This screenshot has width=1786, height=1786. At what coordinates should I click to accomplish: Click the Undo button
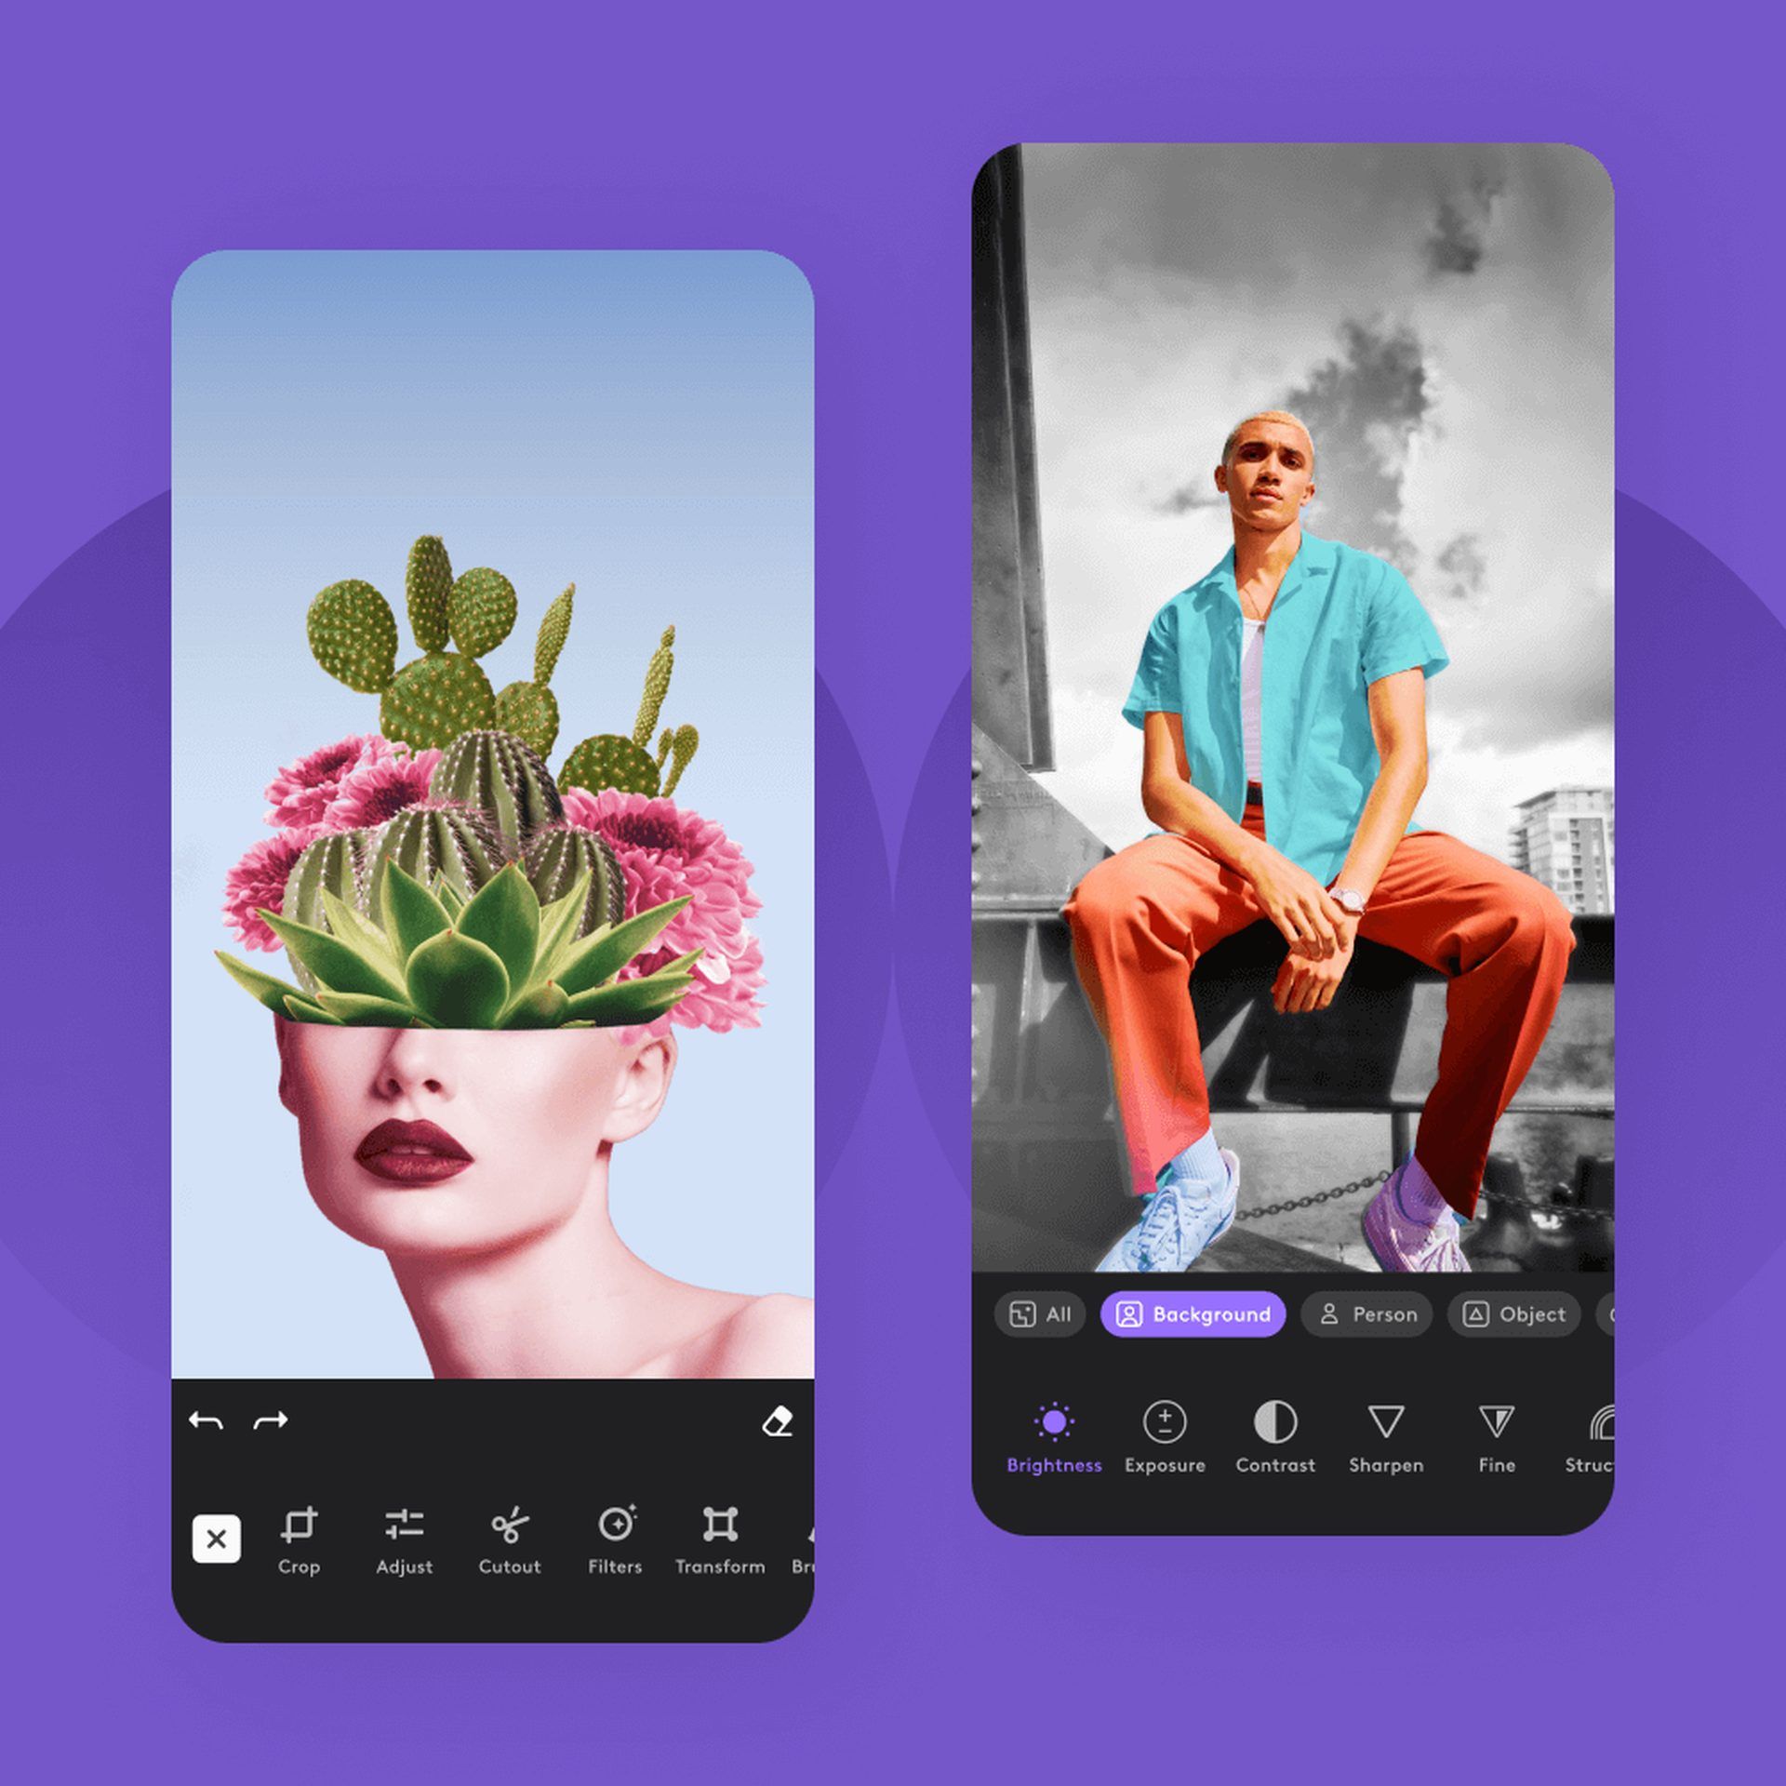[231, 1410]
